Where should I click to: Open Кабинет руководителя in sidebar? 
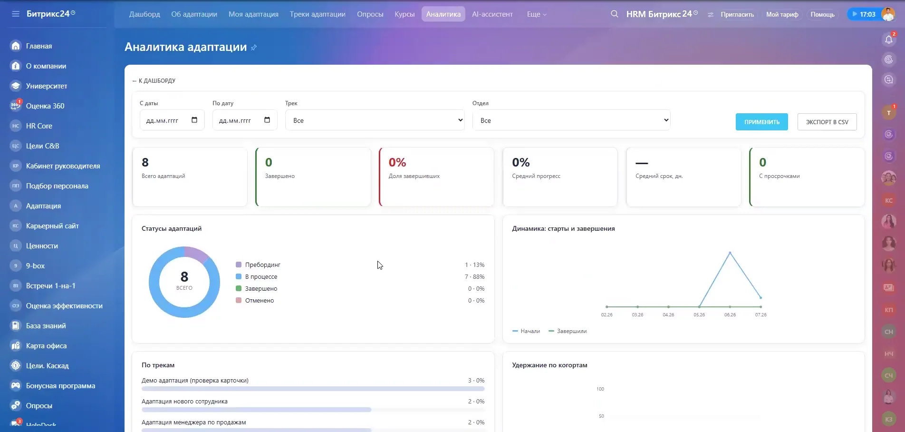tap(63, 166)
